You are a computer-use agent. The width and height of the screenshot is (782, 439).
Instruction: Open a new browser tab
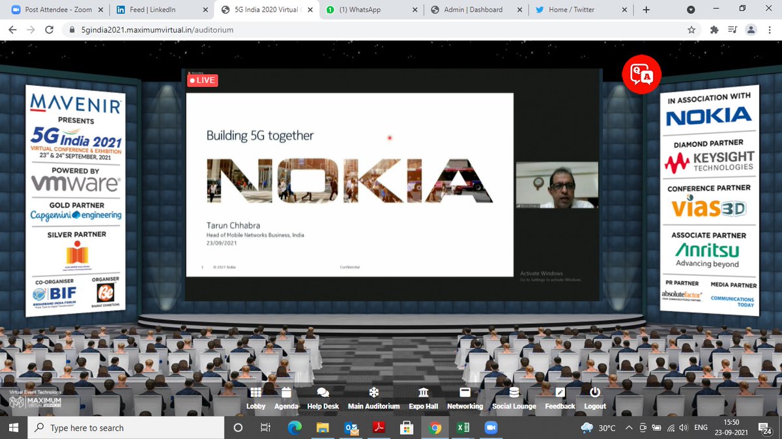pos(646,10)
